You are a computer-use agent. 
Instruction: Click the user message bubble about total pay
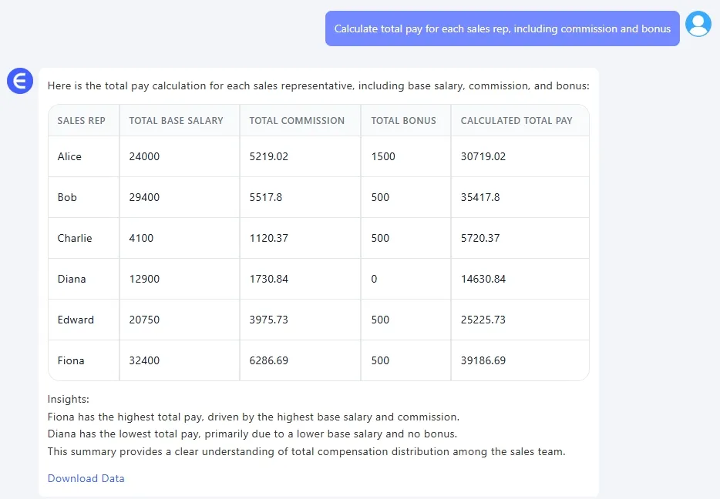coord(502,28)
